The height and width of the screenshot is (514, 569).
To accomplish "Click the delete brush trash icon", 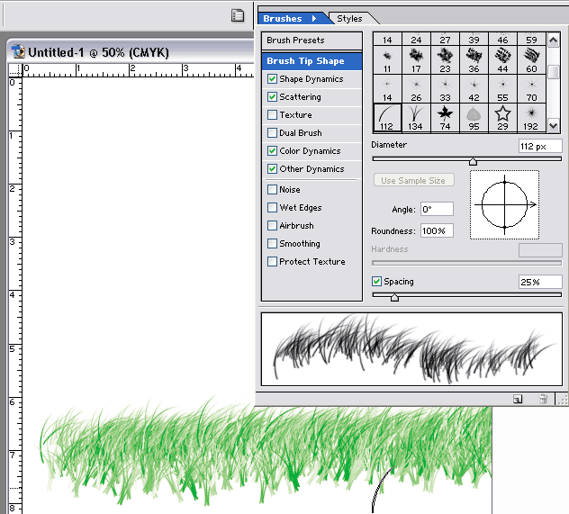I will (543, 399).
